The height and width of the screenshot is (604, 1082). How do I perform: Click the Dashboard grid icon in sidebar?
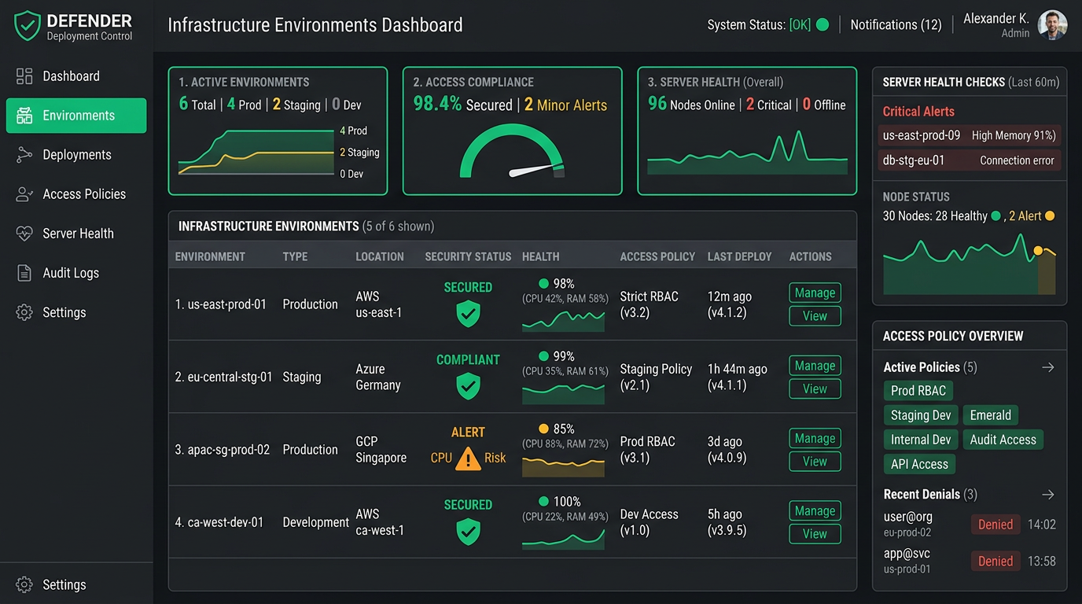click(x=24, y=76)
